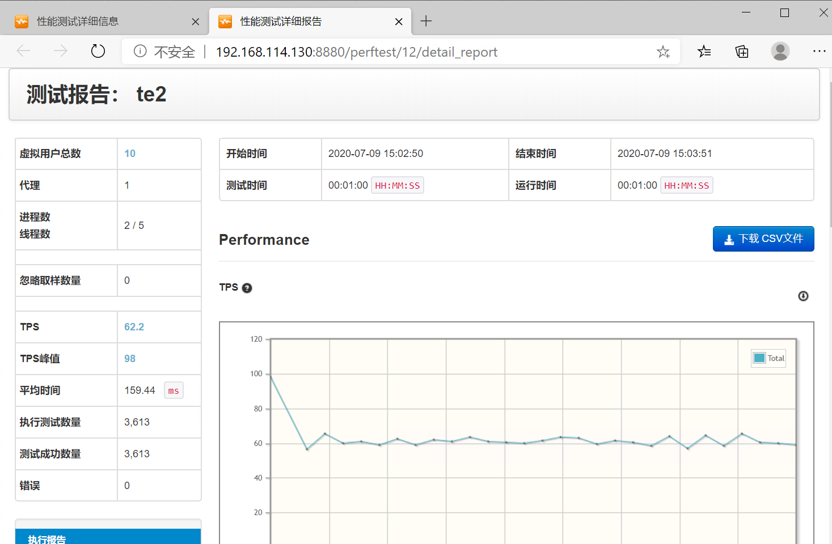Open the favorites list icon
This screenshot has height=544, width=832.
coord(704,52)
